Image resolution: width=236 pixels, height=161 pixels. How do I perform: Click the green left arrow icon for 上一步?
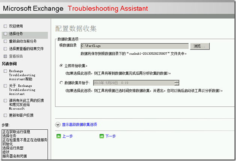coord(59,136)
